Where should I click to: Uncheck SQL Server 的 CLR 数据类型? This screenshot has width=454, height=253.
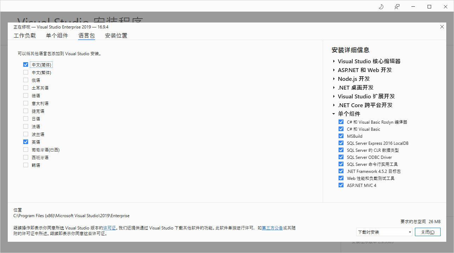[341, 150]
